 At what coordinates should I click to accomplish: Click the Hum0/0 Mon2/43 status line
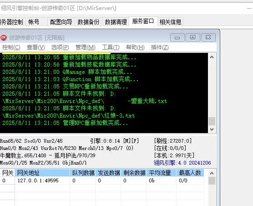point(66,148)
